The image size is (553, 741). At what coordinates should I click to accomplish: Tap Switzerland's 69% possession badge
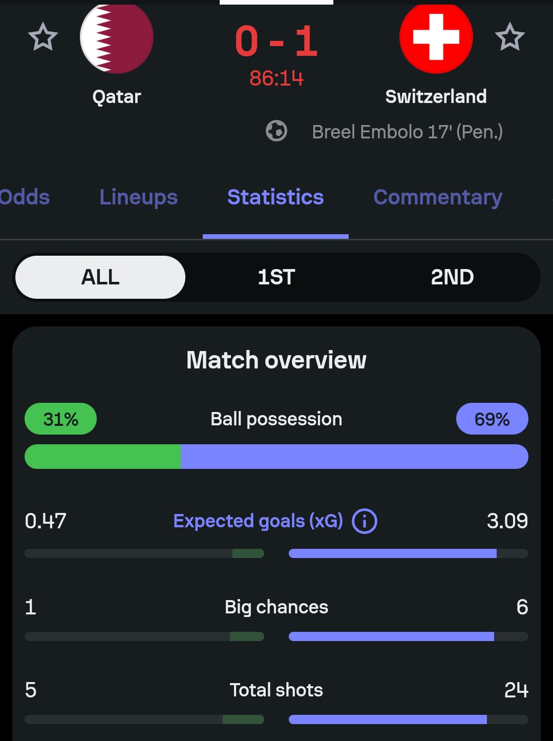click(x=492, y=419)
